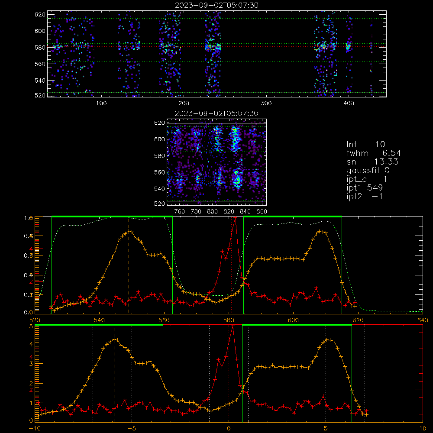Click x-axis label '100' on top image
The image size is (433, 433).
pyautogui.click(x=101, y=103)
